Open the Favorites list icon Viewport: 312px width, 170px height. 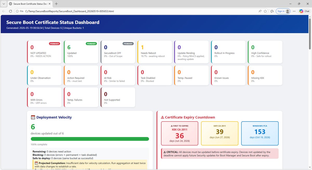(272, 11)
